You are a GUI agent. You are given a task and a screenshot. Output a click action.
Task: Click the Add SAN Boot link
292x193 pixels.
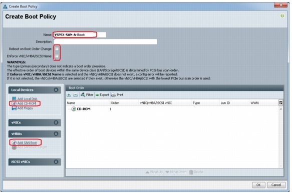pos(27,142)
